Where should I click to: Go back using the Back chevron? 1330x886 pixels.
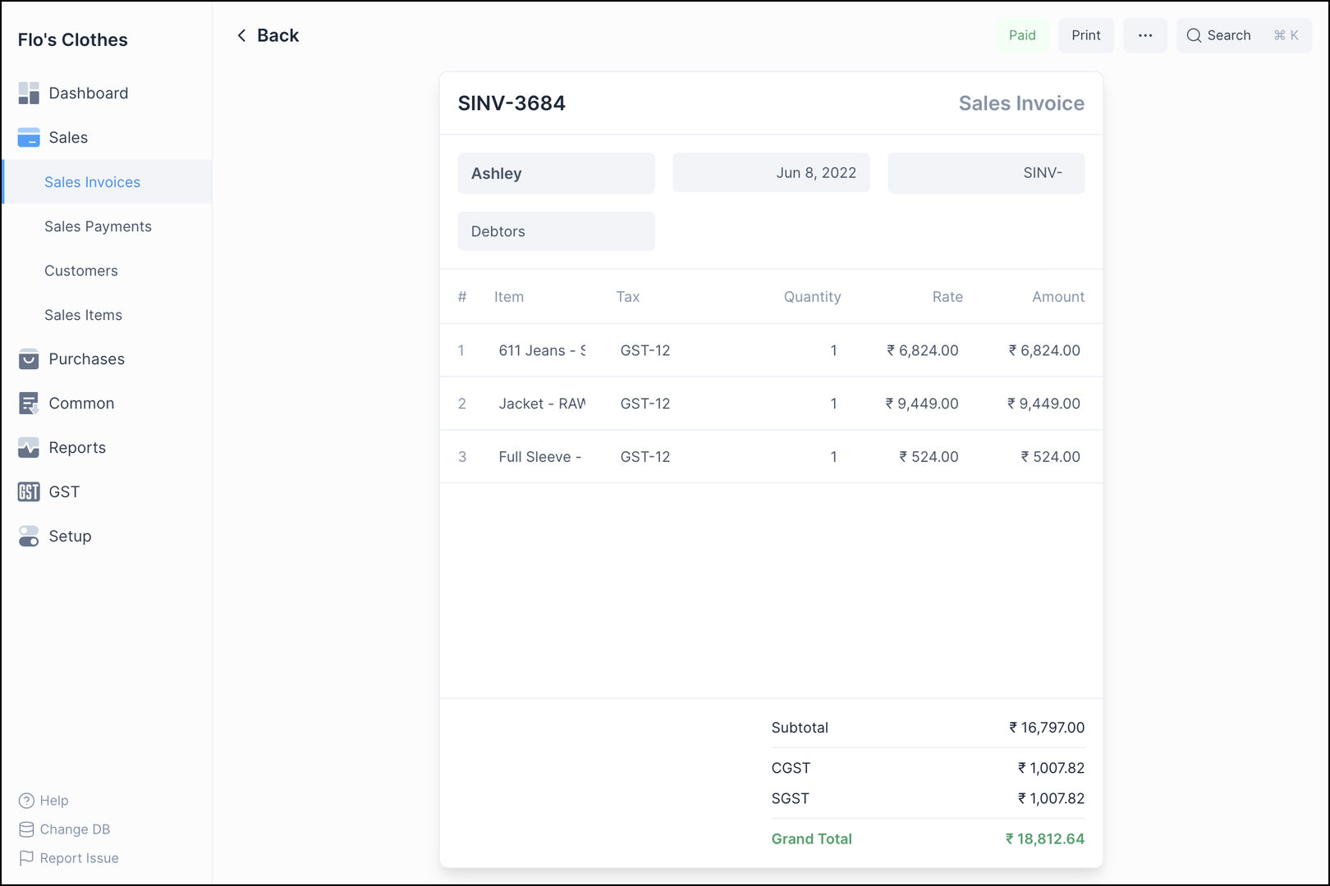click(242, 35)
